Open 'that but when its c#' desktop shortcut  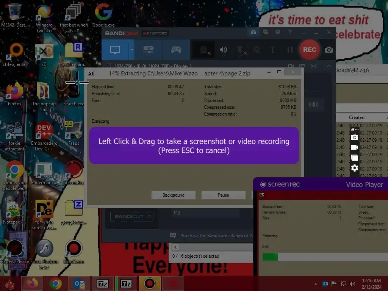[x=74, y=18]
